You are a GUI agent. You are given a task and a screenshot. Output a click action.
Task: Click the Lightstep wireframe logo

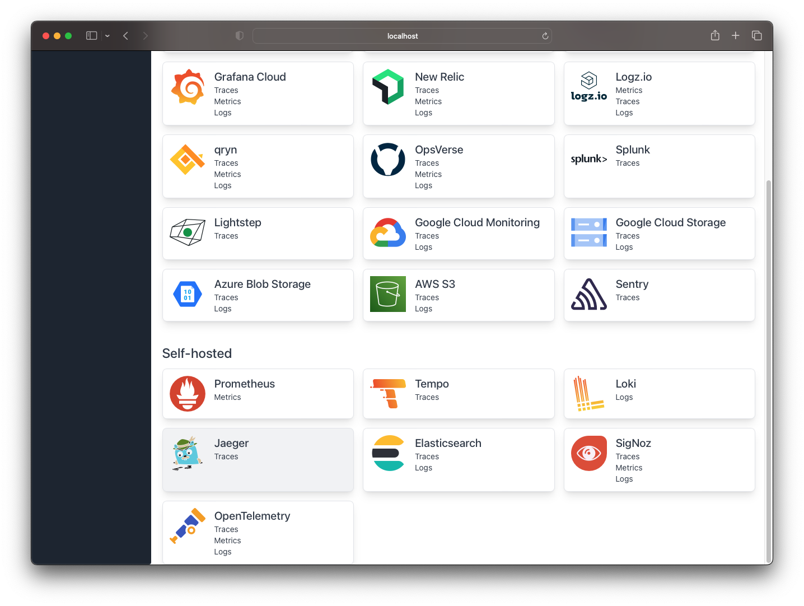(188, 232)
